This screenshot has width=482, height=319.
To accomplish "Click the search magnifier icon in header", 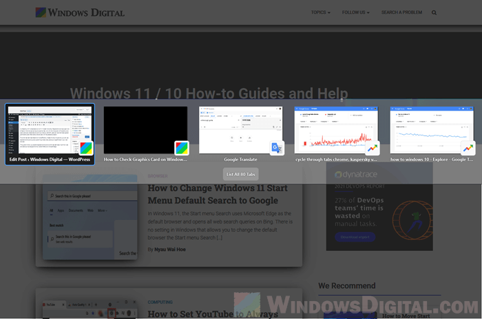I will [434, 12].
